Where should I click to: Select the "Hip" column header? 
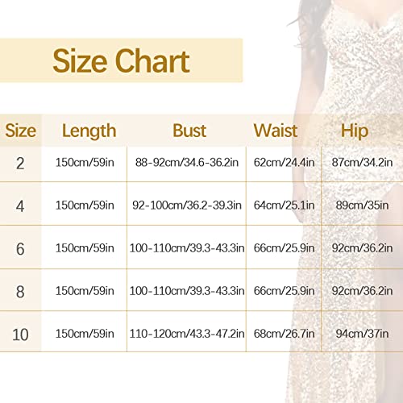point(355,131)
